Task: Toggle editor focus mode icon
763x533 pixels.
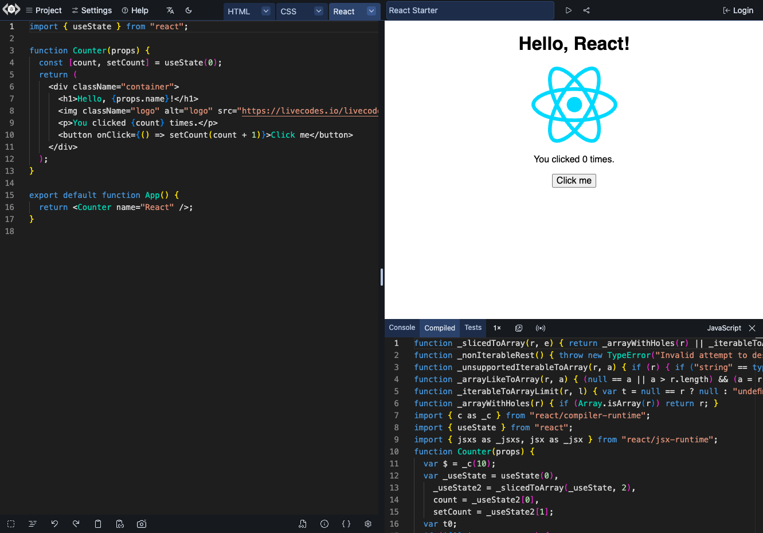Action: (11, 524)
